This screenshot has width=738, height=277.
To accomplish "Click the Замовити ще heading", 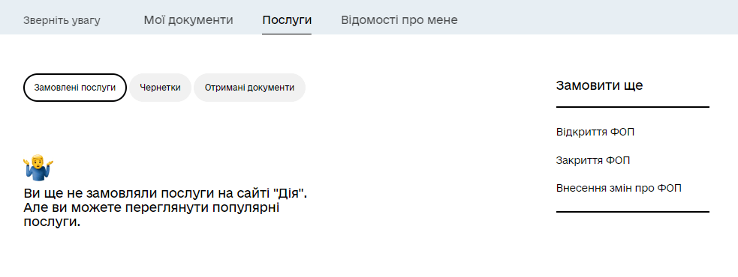I will click(x=599, y=85).
